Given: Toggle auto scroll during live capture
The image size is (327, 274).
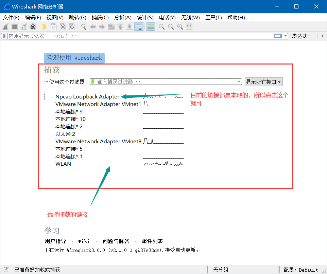Looking at the screenshot, I should click(x=139, y=27).
